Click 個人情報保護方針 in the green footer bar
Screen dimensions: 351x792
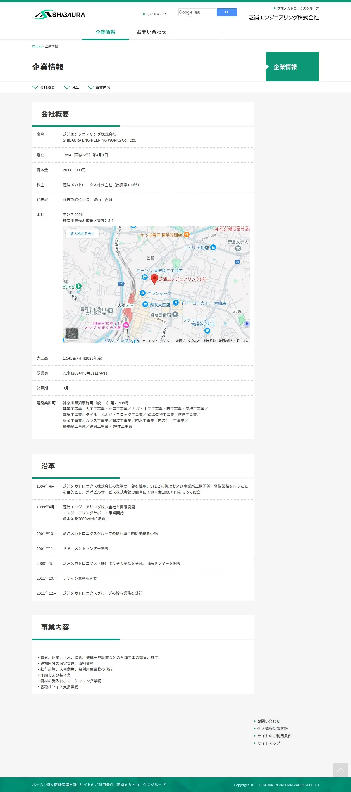click(61, 784)
